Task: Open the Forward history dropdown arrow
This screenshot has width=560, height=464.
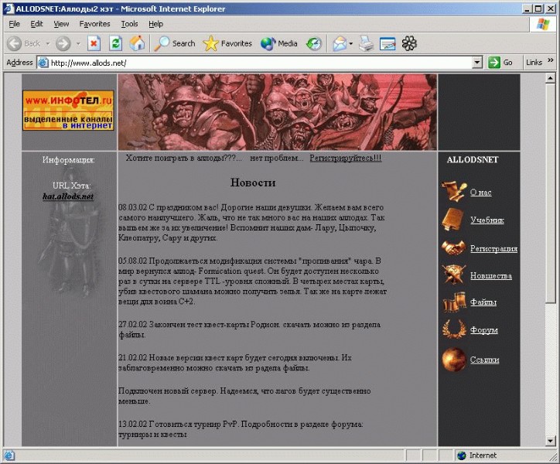Action: pyautogui.click(x=78, y=43)
